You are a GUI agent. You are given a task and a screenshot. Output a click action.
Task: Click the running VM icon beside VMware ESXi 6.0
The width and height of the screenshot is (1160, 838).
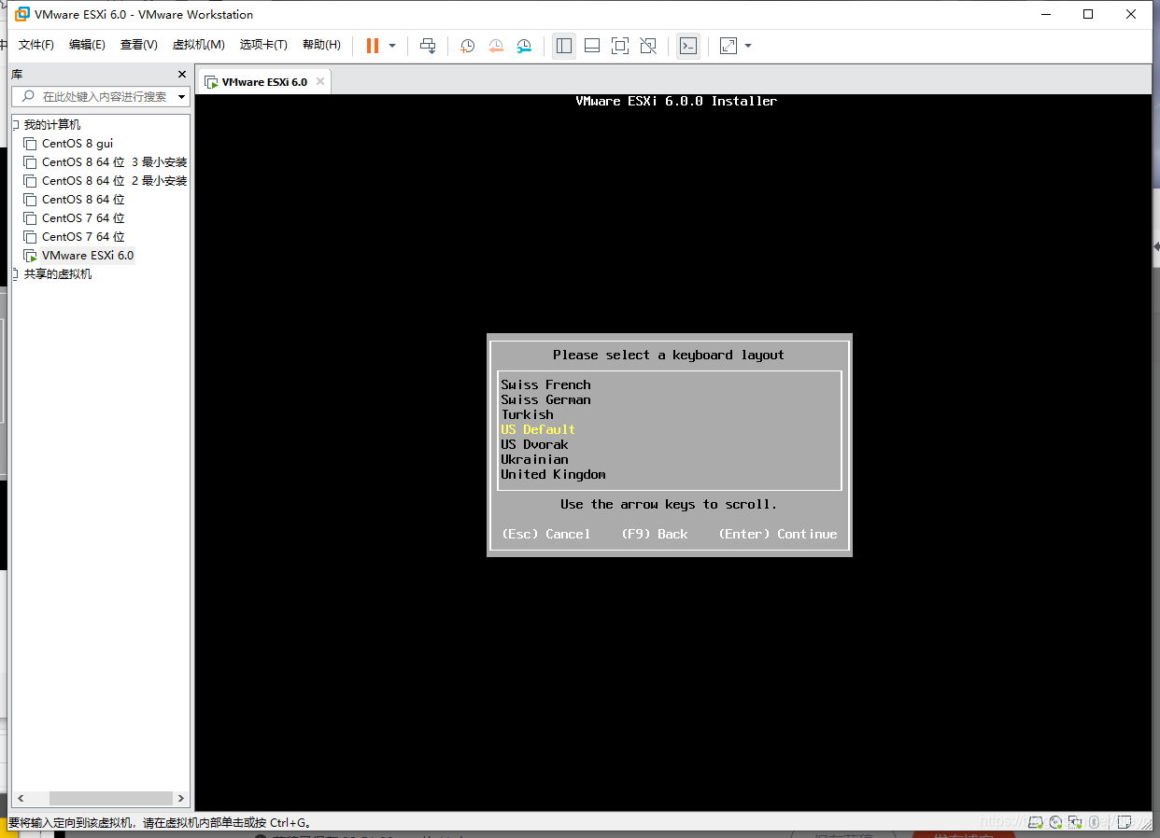pos(31,256)
